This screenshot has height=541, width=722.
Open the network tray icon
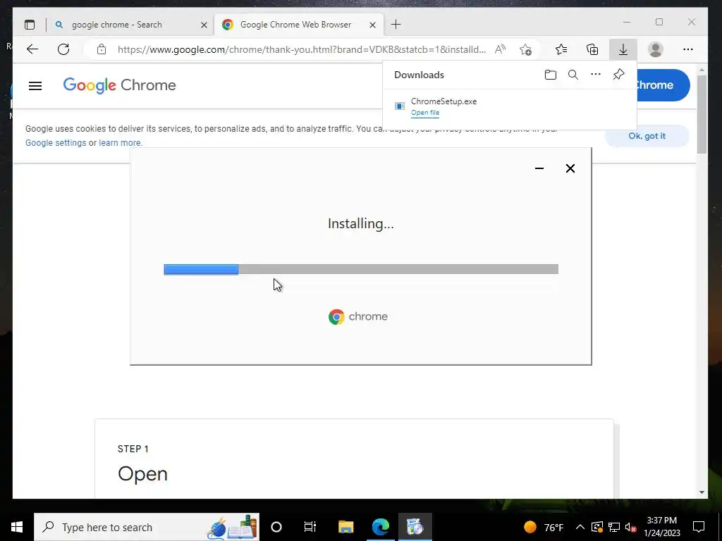(614, 527)
